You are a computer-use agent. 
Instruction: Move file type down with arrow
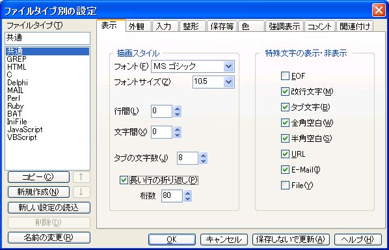[x=81, y=192]
